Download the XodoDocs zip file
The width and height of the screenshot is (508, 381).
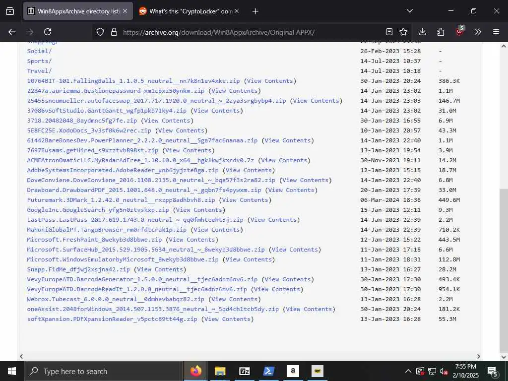pyautogui.click(x=89, y=130)
